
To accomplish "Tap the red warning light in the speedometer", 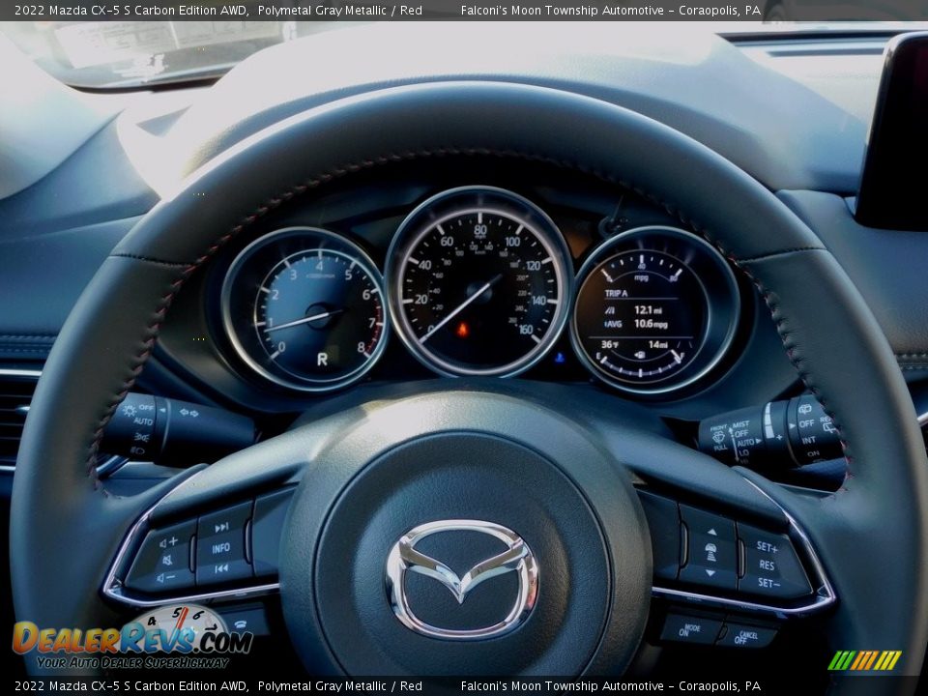I will [x=462, y=329].
